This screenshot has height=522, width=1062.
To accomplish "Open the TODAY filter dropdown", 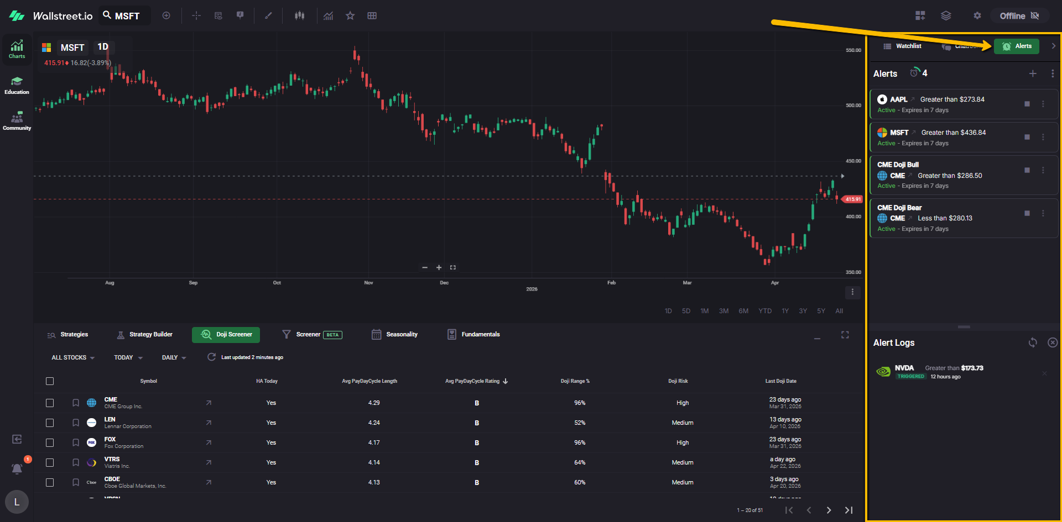I will click(x=128, y=357).
